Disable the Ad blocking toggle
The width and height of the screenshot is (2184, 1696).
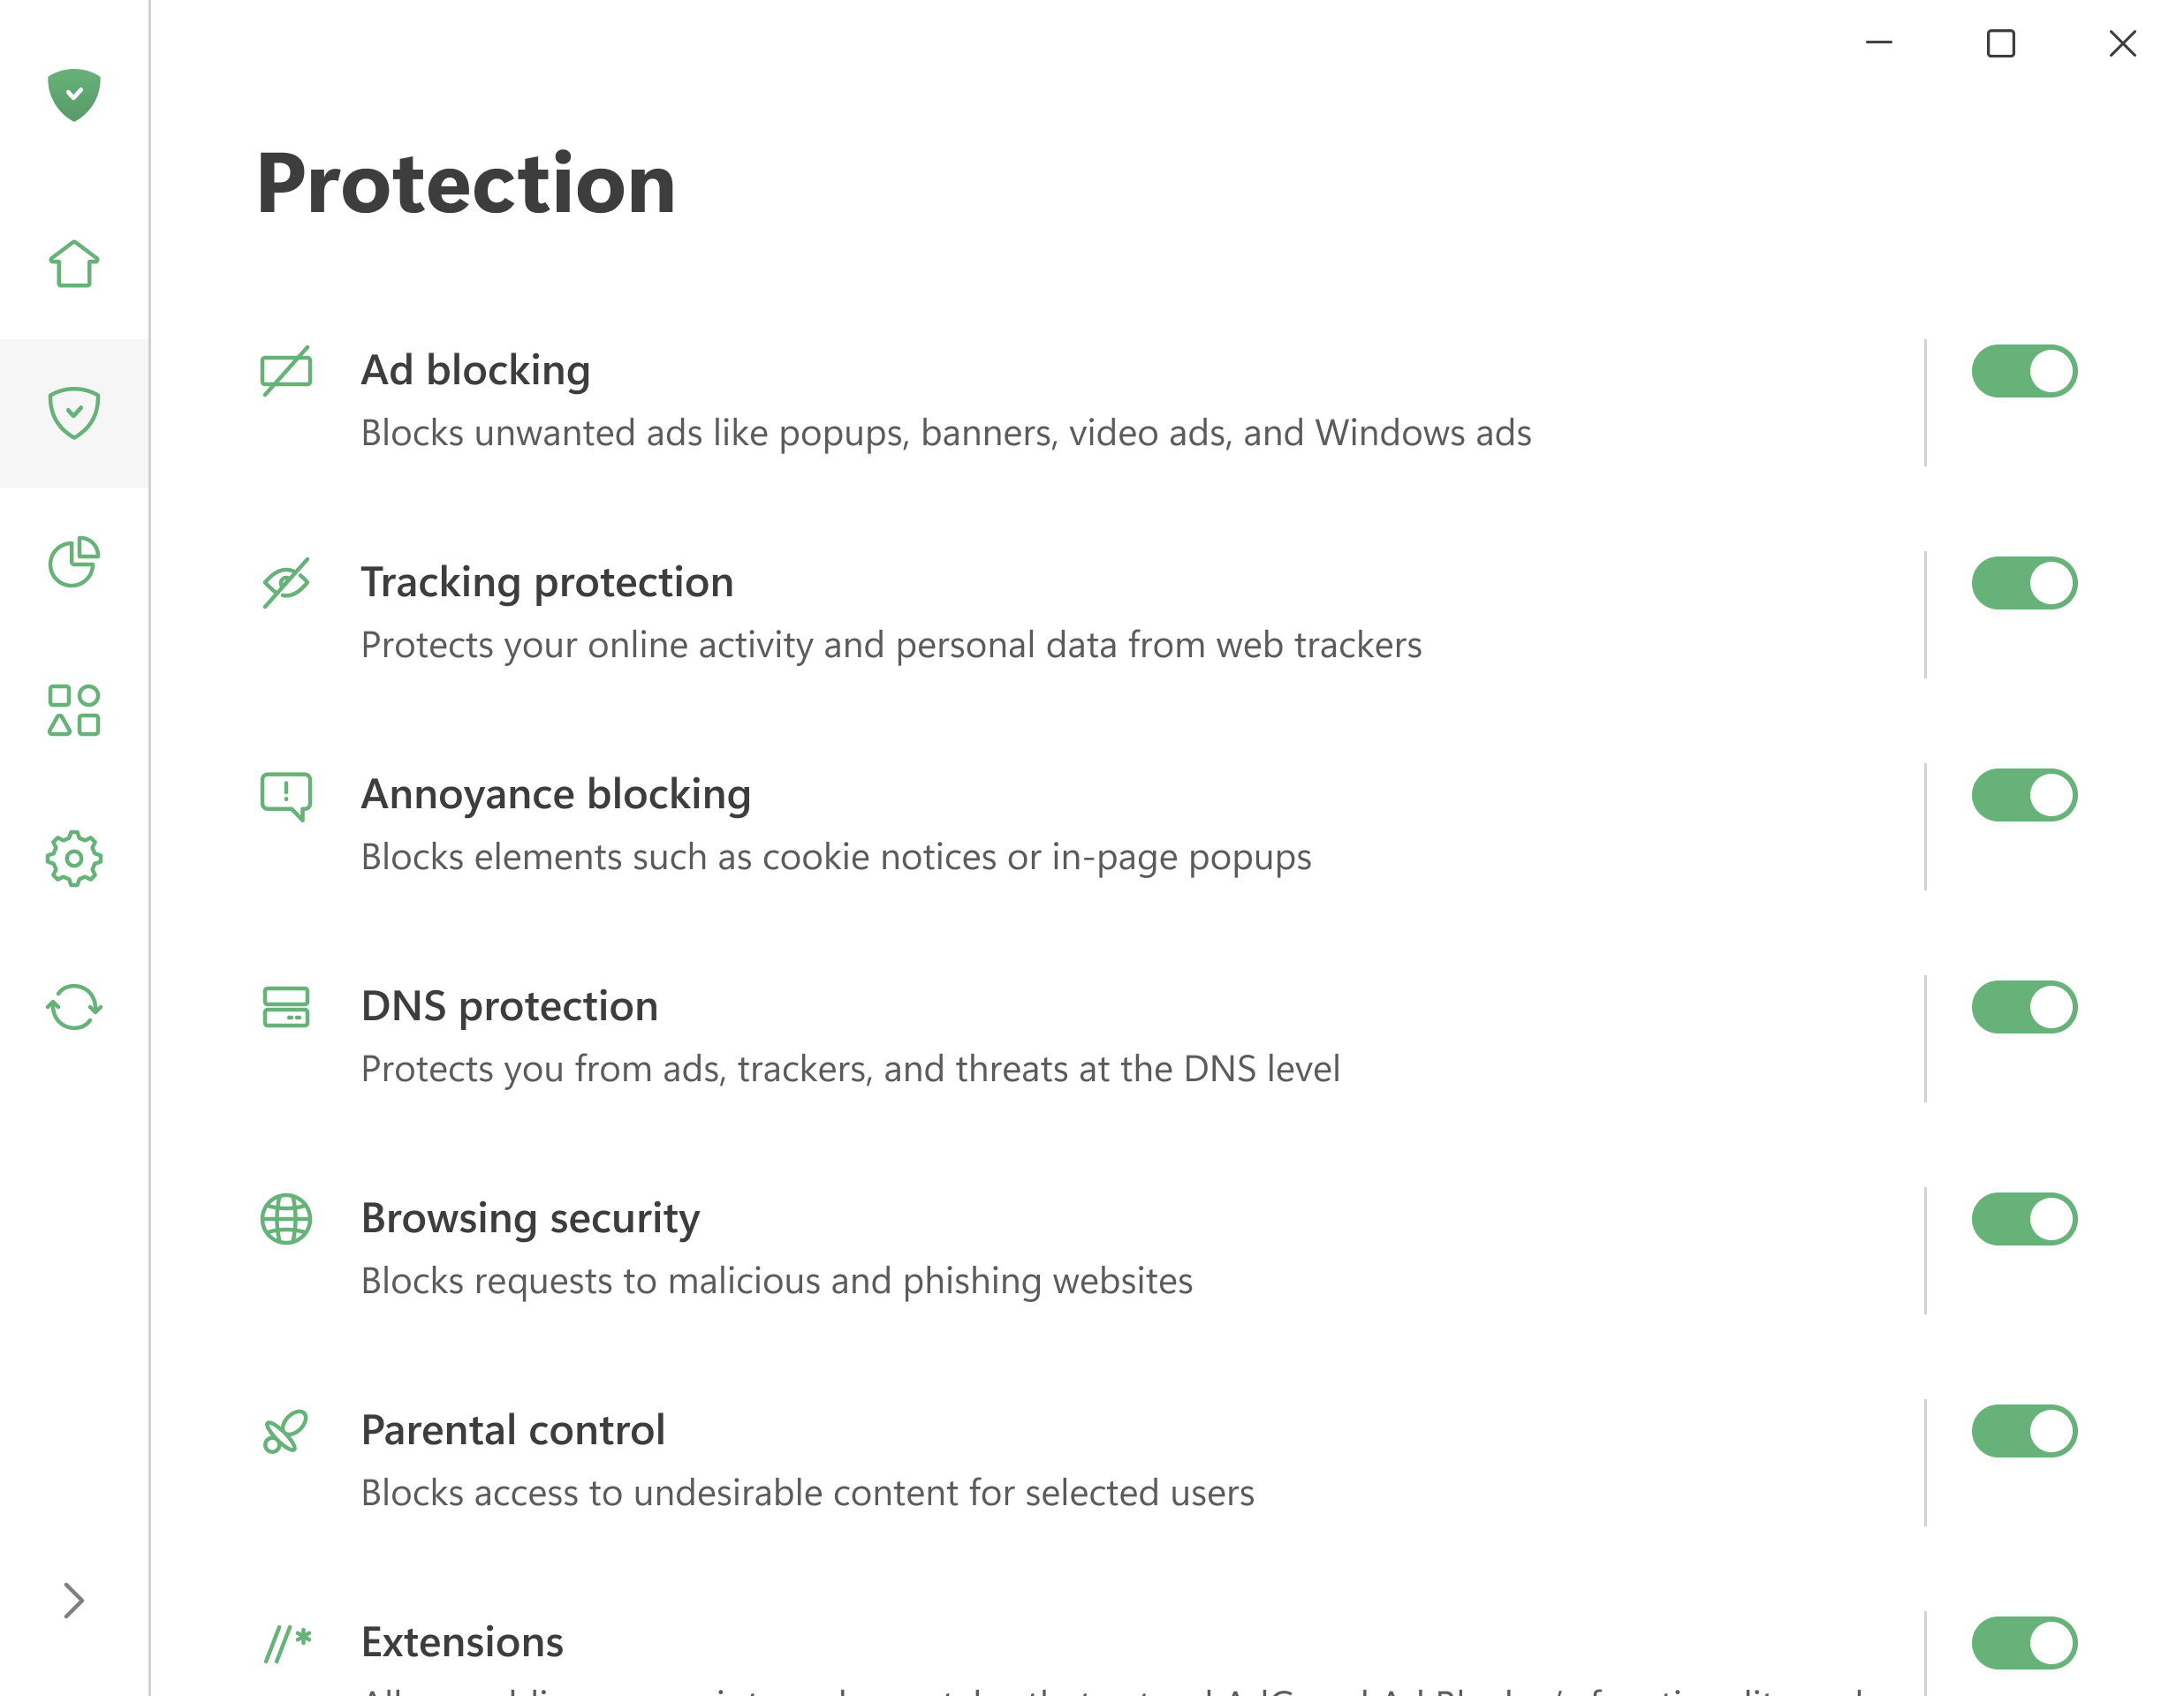[x=2024, y=371]
